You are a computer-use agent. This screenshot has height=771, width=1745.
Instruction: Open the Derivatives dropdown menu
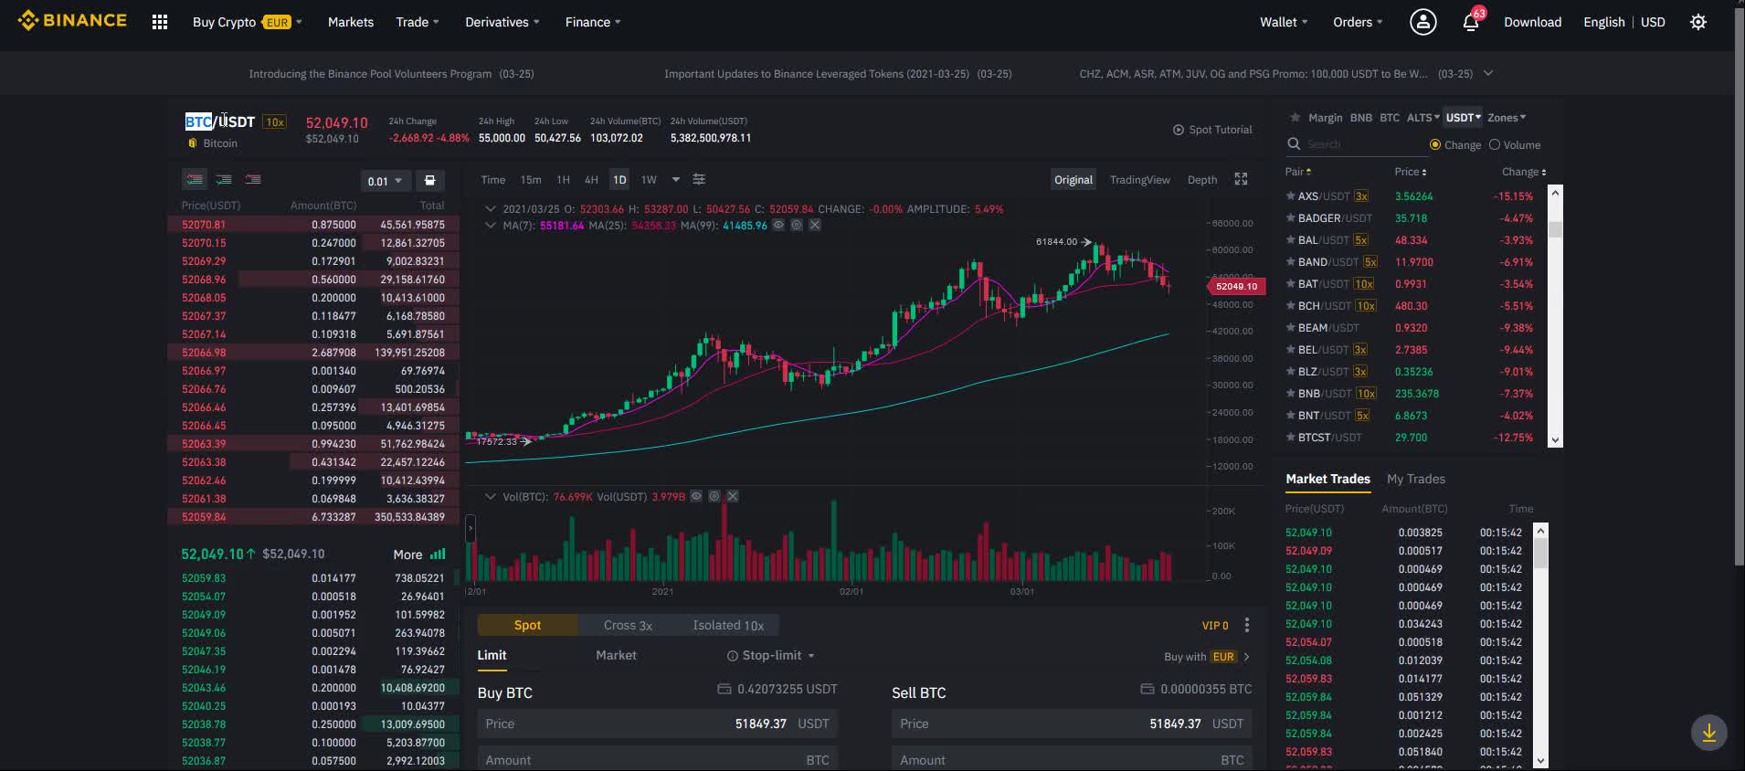[502, 22]
